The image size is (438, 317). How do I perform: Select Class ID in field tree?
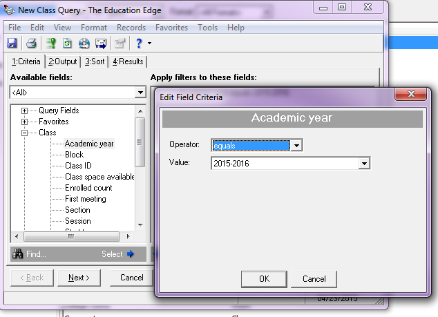coord(78,166)
